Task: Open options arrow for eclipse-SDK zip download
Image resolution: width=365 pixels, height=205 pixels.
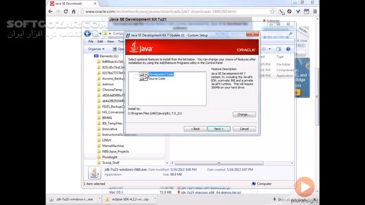Action: (x=155, y=199)
